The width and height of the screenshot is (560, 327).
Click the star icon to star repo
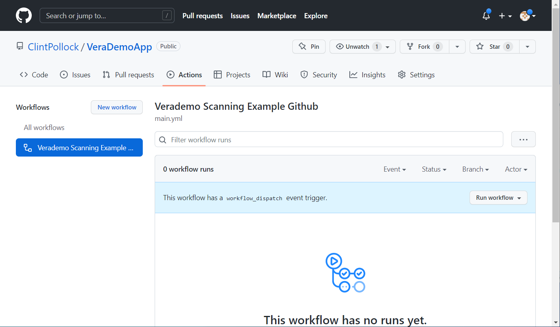coord(480,46)
